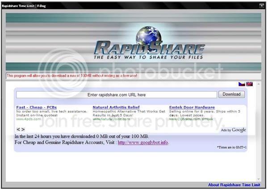Visit the www.CCBrass.com/Emtek ad URL
The width and height of the screenshot is (268, 190).
tap(191, 119)
